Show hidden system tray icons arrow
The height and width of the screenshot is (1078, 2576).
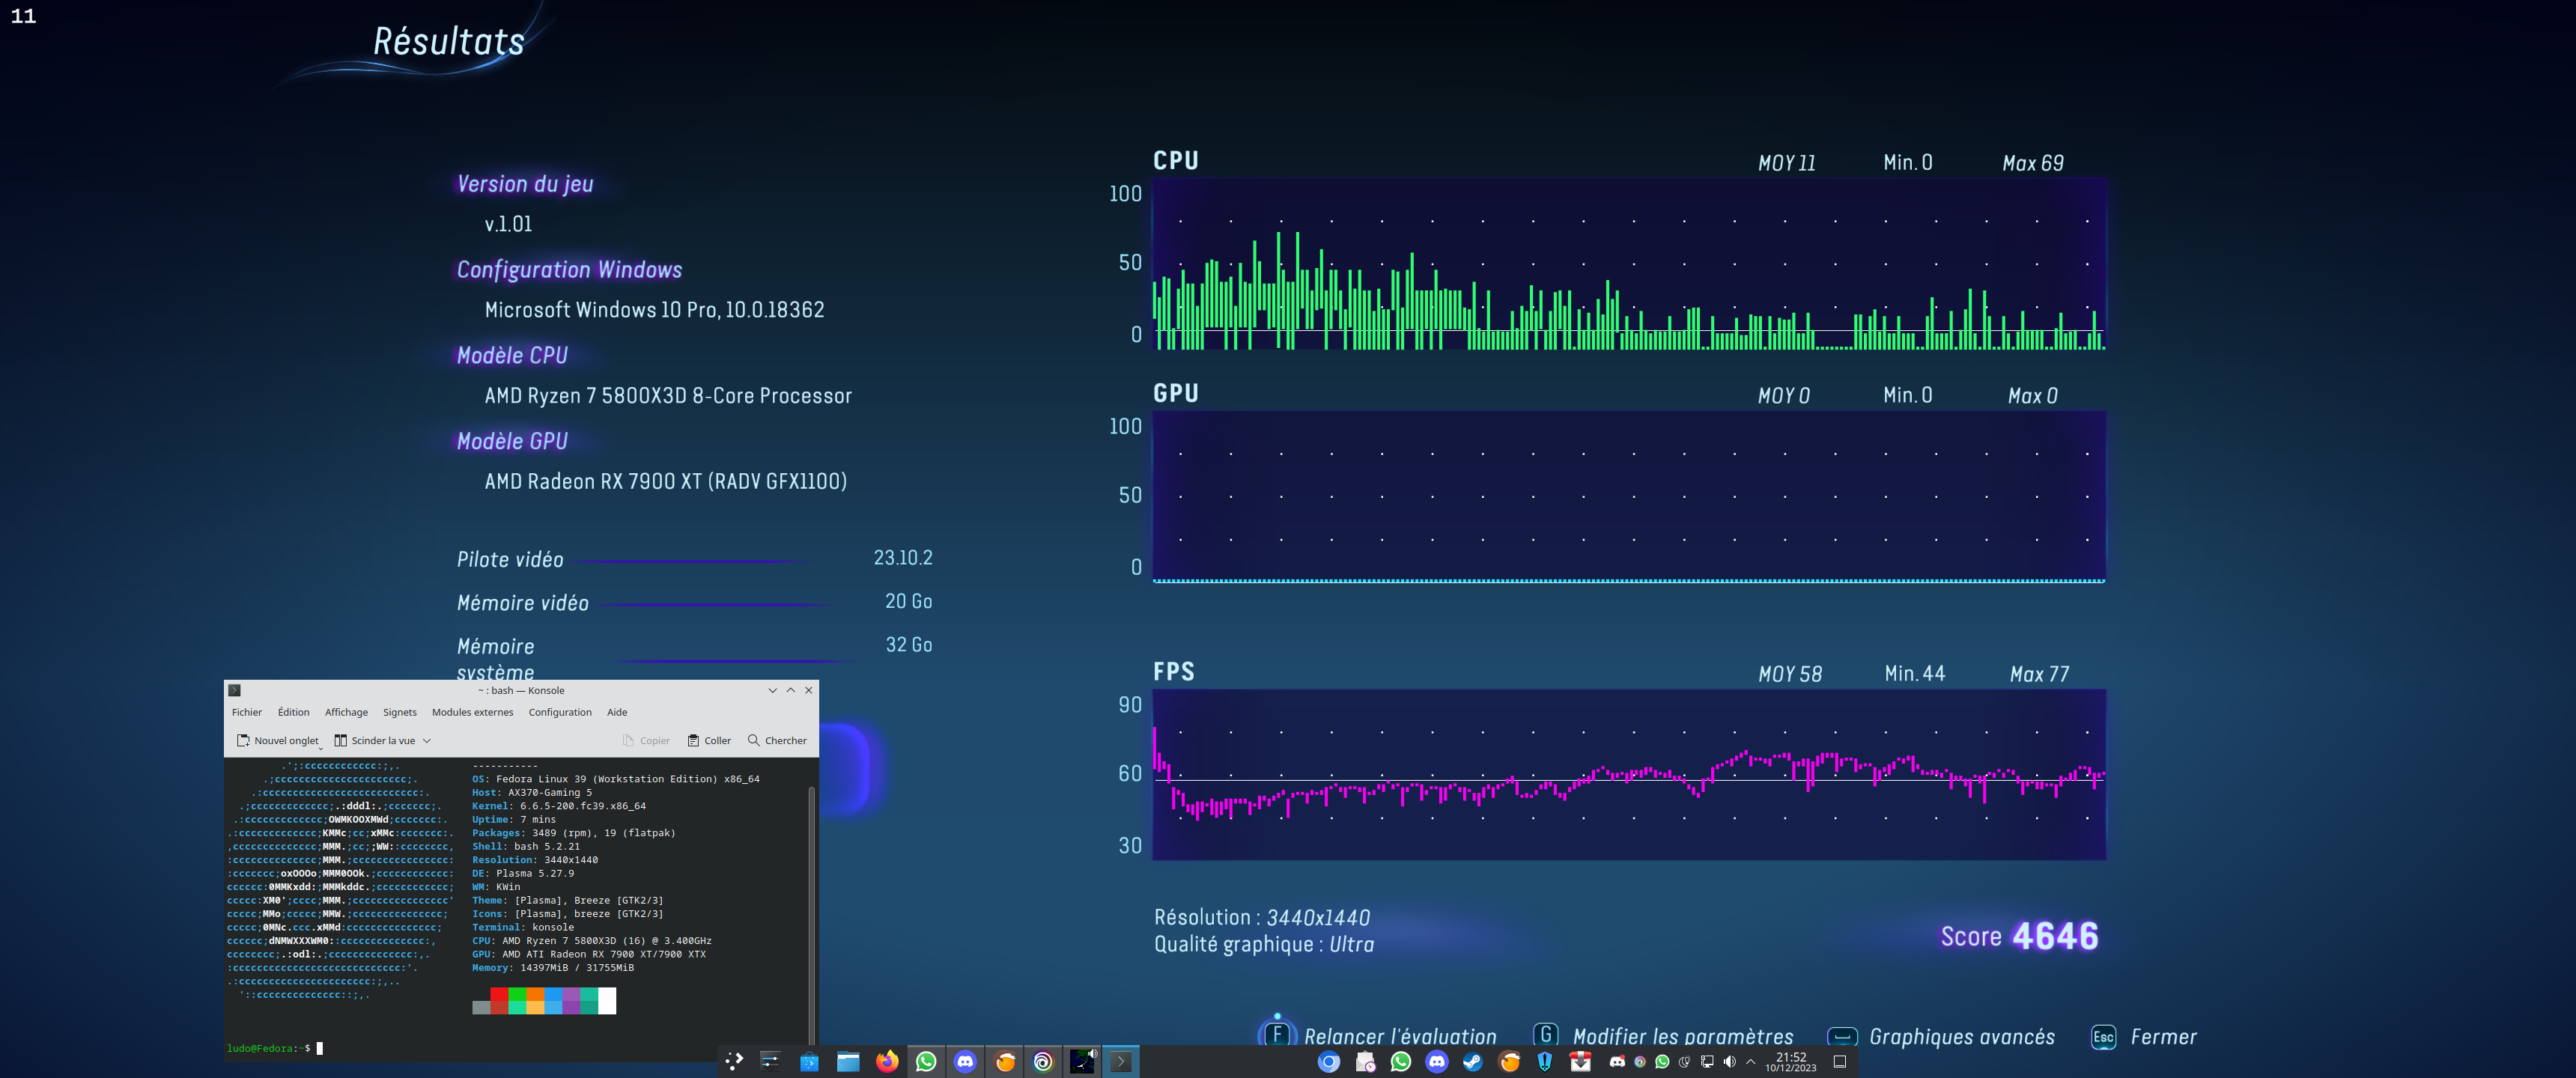[1750, 1062]
